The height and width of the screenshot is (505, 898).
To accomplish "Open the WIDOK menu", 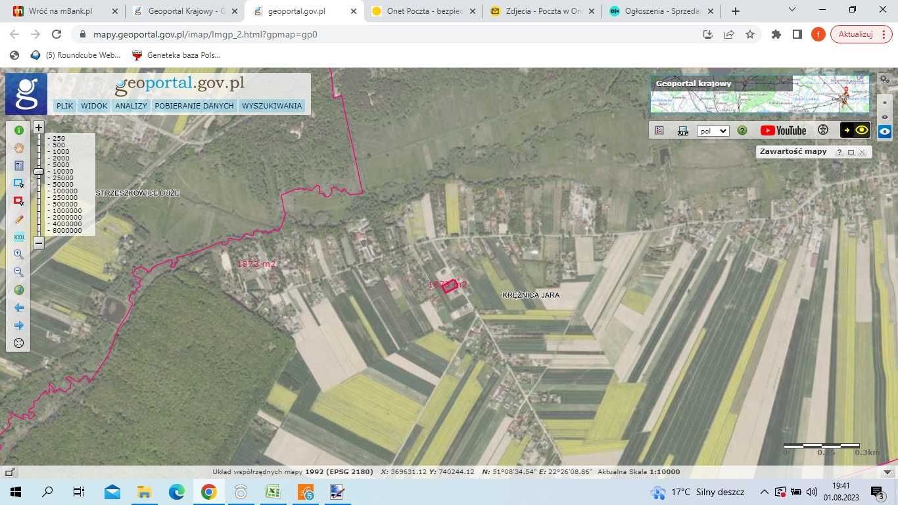I will pos(94,106).
